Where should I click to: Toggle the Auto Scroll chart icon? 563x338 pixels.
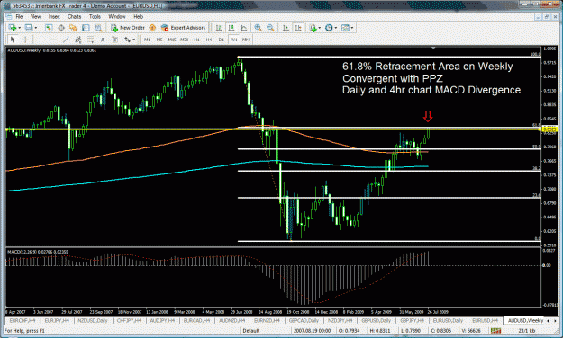[286, 28]
